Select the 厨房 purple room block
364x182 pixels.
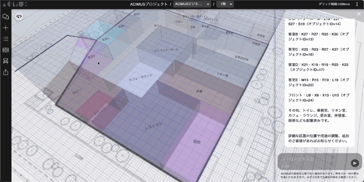(x=197, y=141)
